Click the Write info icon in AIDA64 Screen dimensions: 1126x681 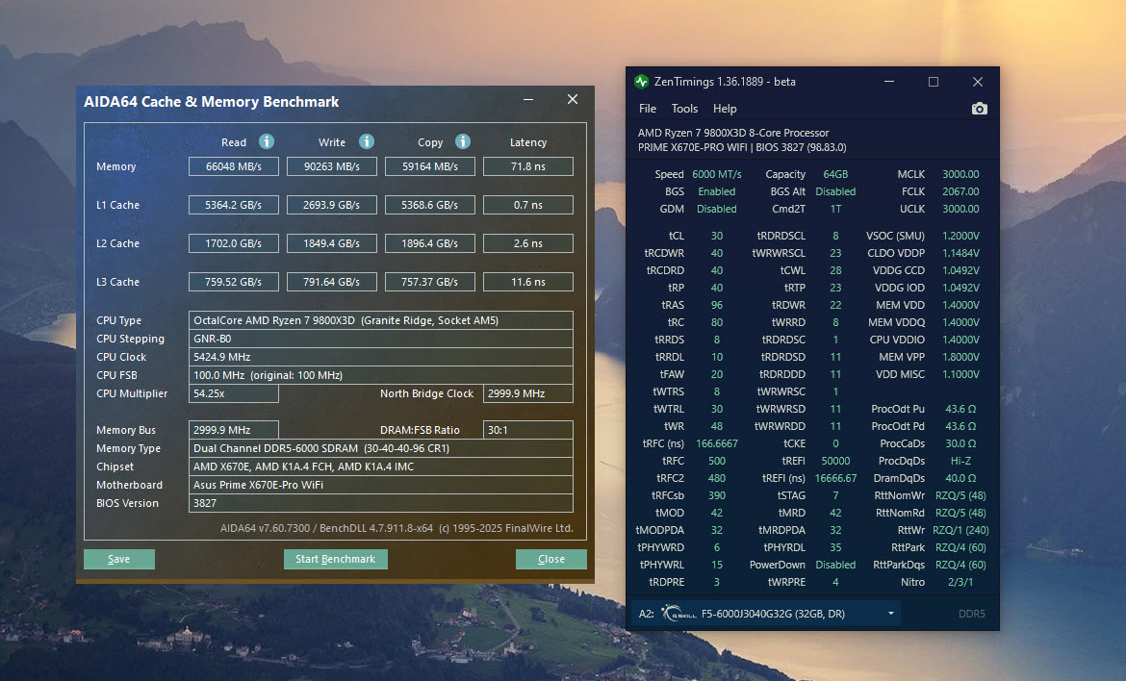click(x=367, y=141)
